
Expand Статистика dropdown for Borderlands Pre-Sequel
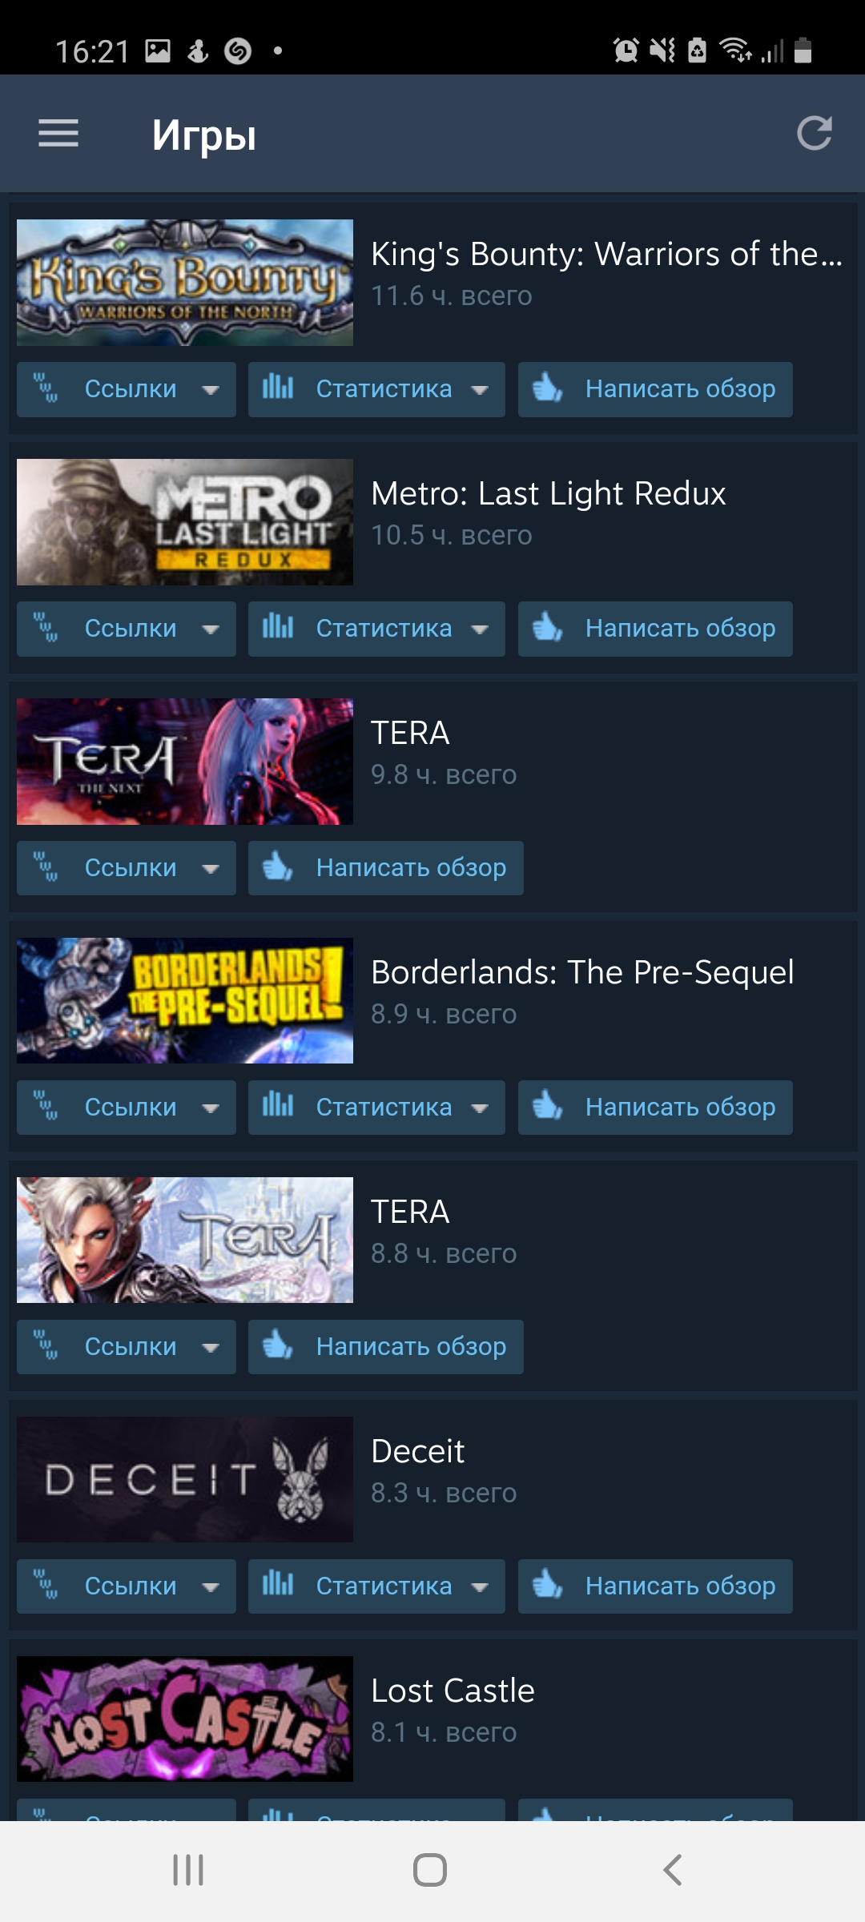tap(376, 1108)
